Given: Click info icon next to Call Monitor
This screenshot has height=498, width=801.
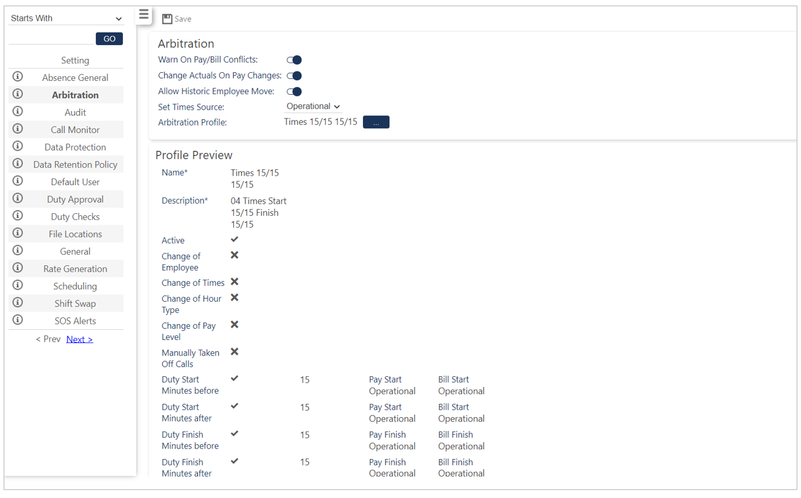Looking at the screenshot, I should coord(18,129).
